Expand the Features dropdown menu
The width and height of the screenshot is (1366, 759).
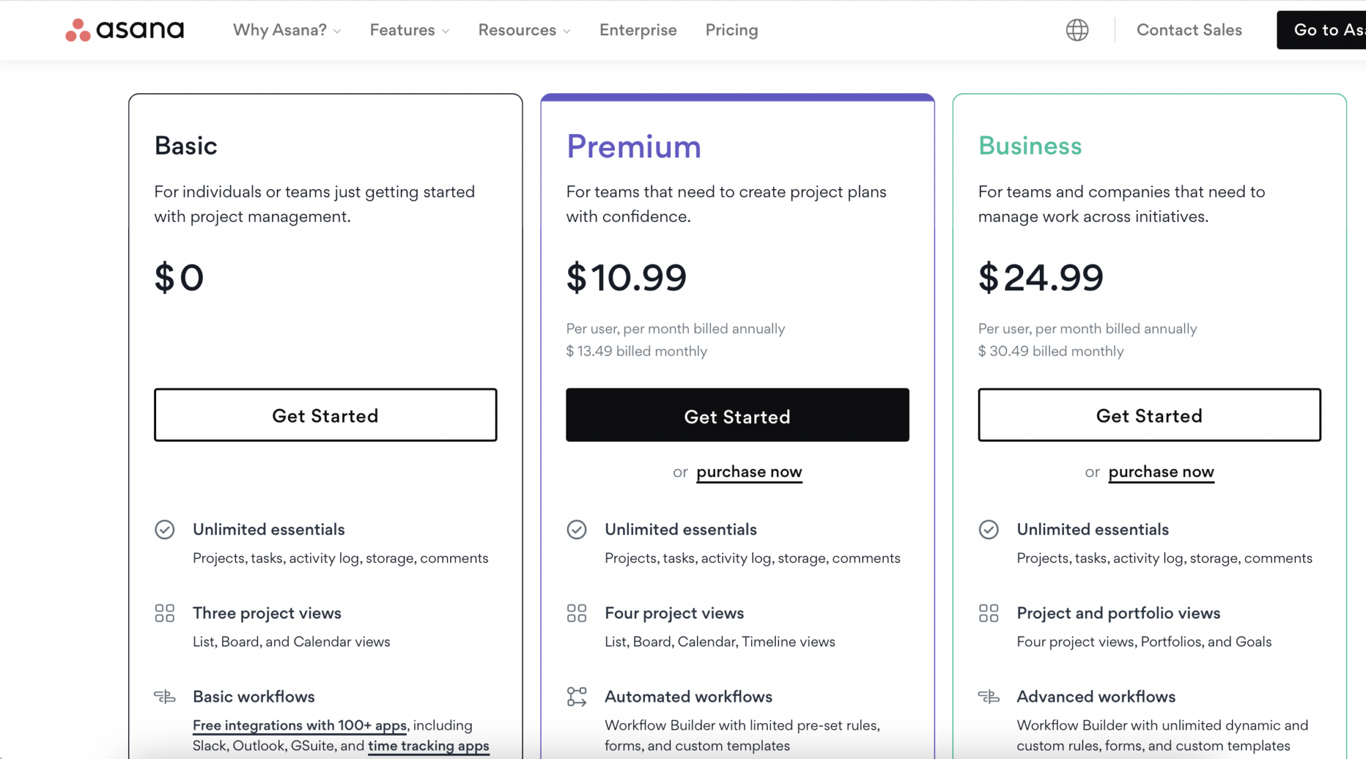(410, 30)
